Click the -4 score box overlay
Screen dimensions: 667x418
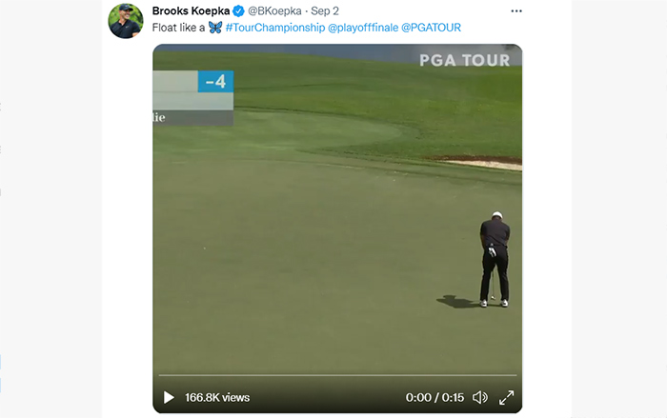click(x=215, y=81)
